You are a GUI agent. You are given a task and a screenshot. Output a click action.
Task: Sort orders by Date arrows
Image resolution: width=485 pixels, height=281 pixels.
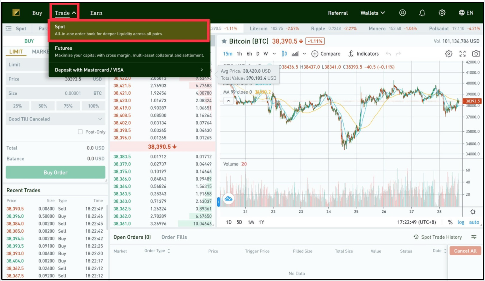(x=445, y=251)
